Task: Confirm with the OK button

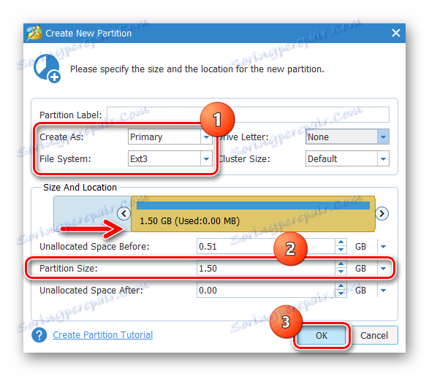Action: point(322,335)
